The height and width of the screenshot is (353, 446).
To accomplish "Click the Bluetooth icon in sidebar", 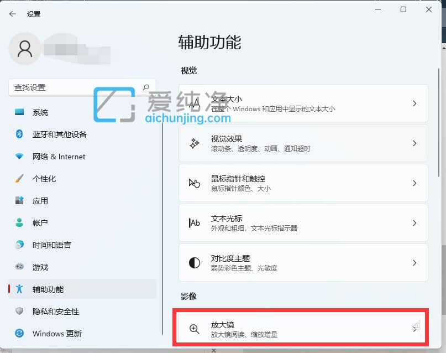I will coord(19,134).
